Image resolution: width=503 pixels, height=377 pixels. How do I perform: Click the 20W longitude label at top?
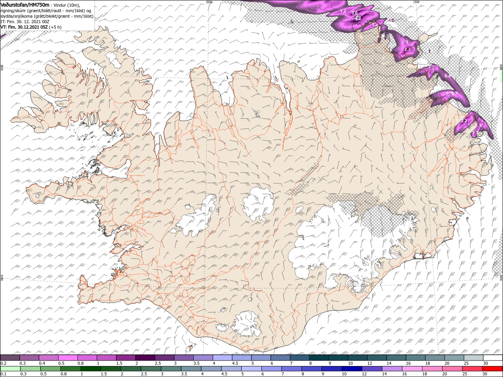point(209,2)
